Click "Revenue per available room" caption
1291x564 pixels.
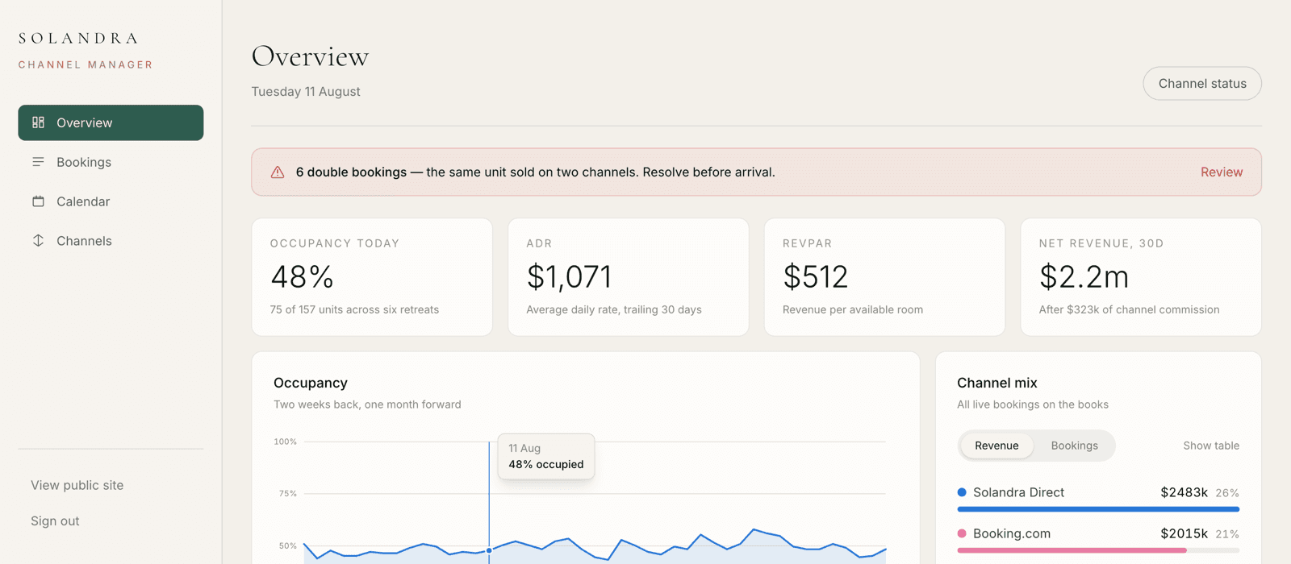click(x=853, y=309)
